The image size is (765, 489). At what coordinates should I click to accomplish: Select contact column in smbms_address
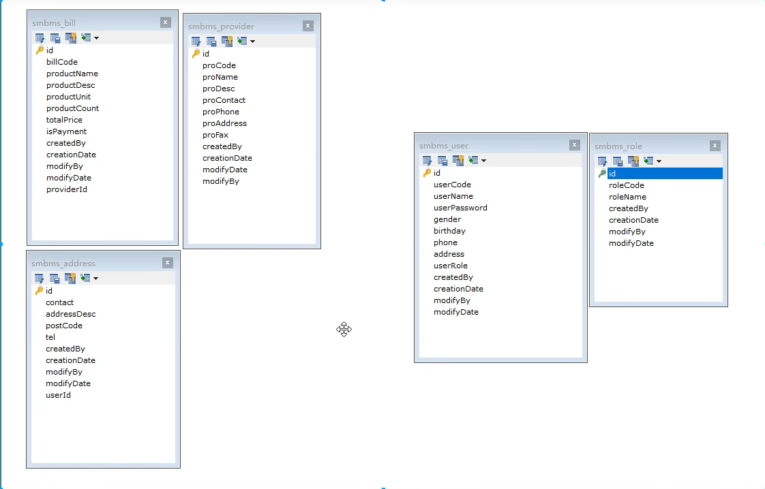point(59,302)
